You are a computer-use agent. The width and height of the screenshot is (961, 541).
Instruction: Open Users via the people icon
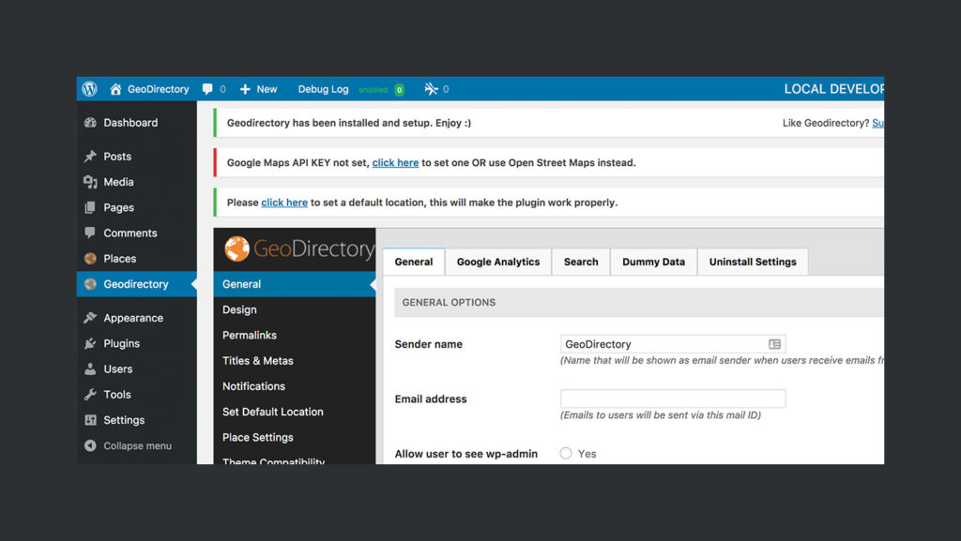pyautogui.click(x=92, y=368)
